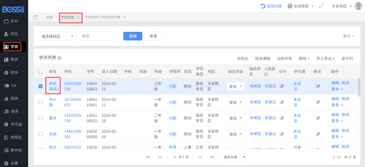Open the 每页20条 page size dropdown
Image resolution: width=365 pixels, height=167 pixels.
pyautogui.click(x=234, y=157)
